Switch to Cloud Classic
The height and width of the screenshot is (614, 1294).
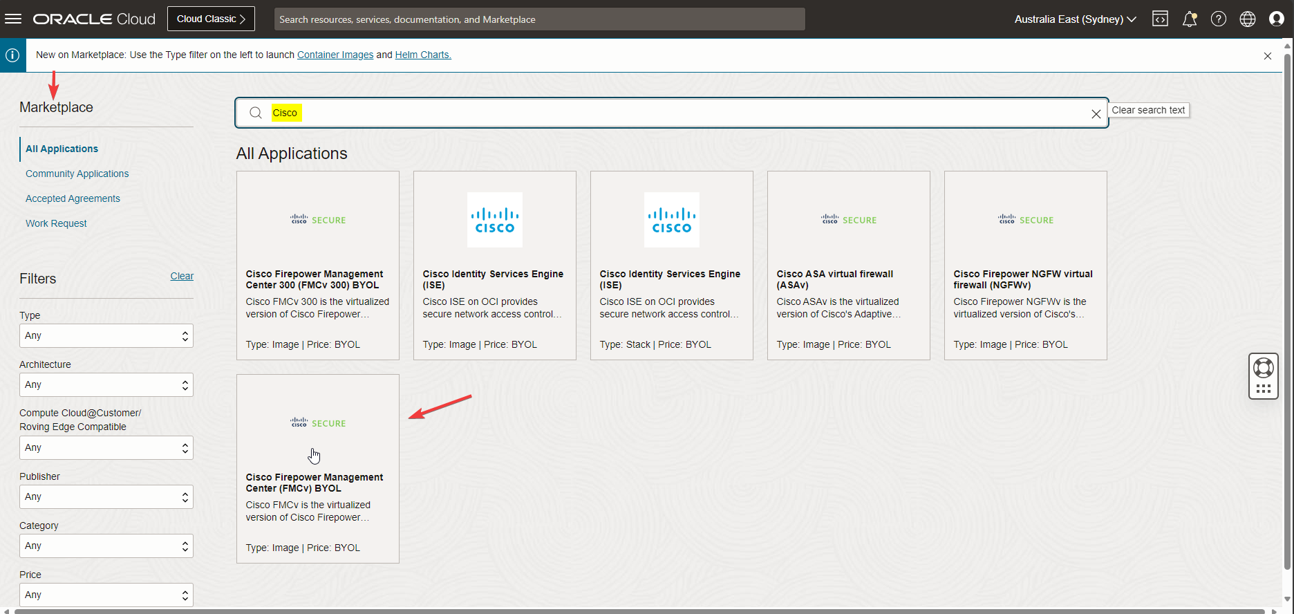pos(211,19)
